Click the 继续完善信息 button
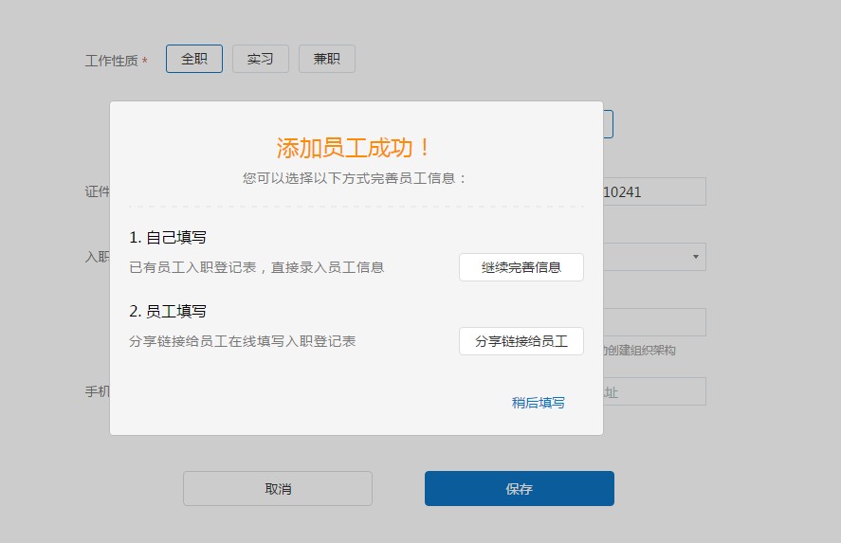This screenshot has width=841, height=543. click(521, 267)
